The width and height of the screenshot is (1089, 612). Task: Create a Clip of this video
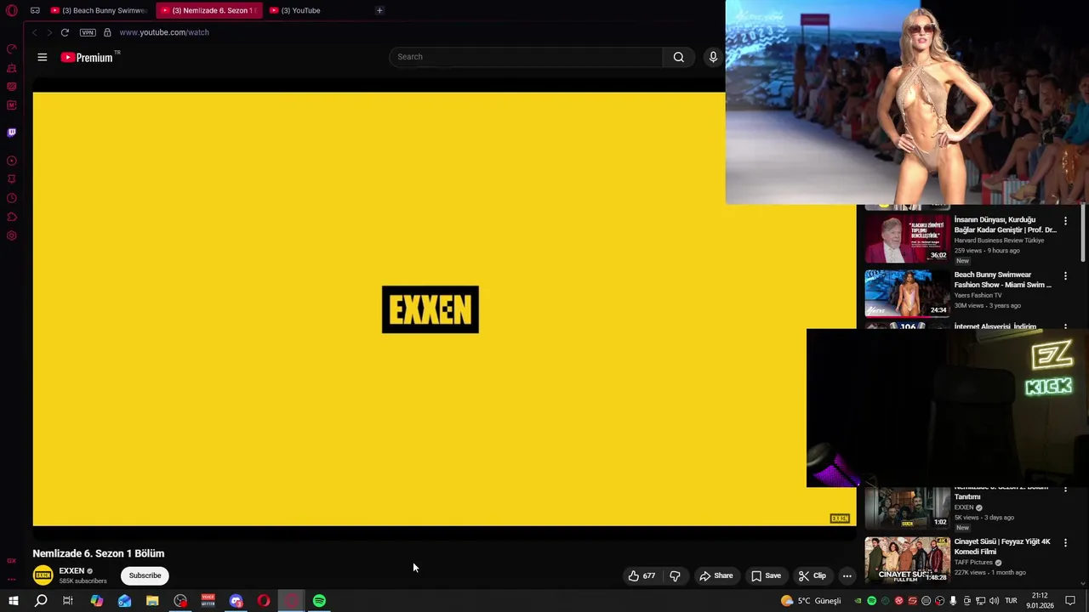pyautogui.click(x=812, y=575)
